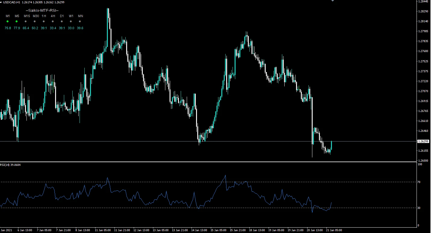Click the gray D1 RSI status dot
This screenshot has width=431, height=233.
tap(62, 22)
